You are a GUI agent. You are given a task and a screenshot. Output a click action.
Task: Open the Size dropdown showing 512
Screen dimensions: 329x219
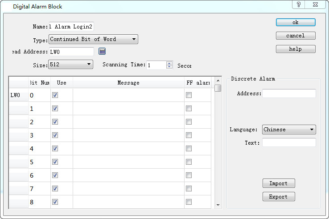pyautogui.click(x=71, y=65)
